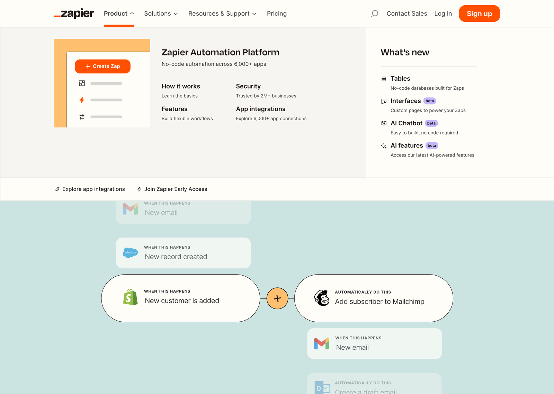
Task: Click 'Access our latest AI-powered features' text
Action: point(432,155)
